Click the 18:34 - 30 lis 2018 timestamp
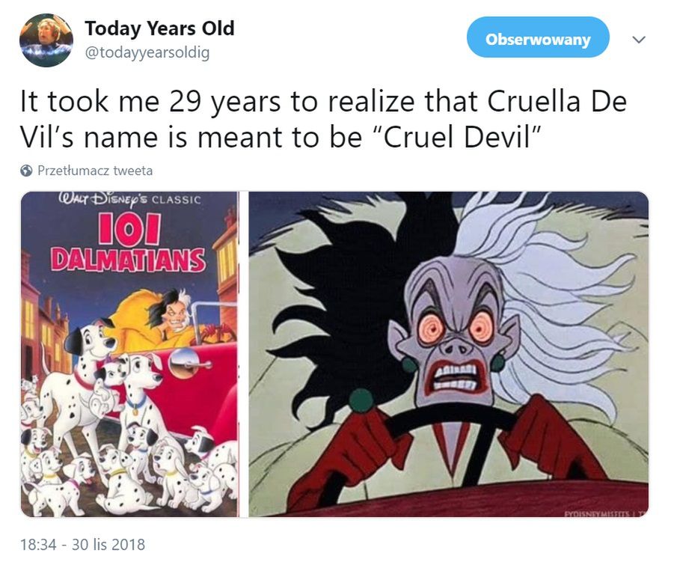 pos(82,544)
